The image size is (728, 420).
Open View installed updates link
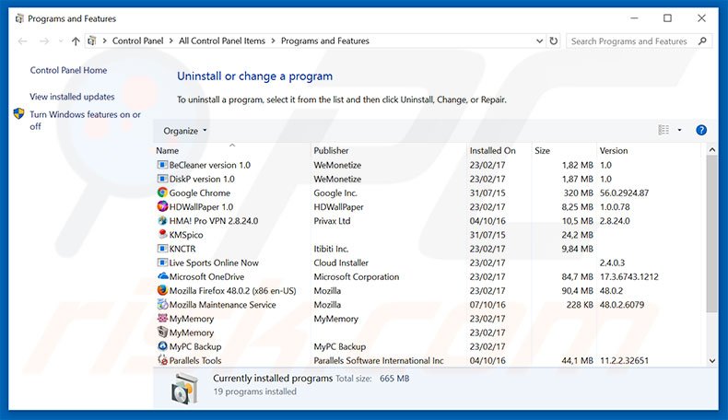[72, 97]
